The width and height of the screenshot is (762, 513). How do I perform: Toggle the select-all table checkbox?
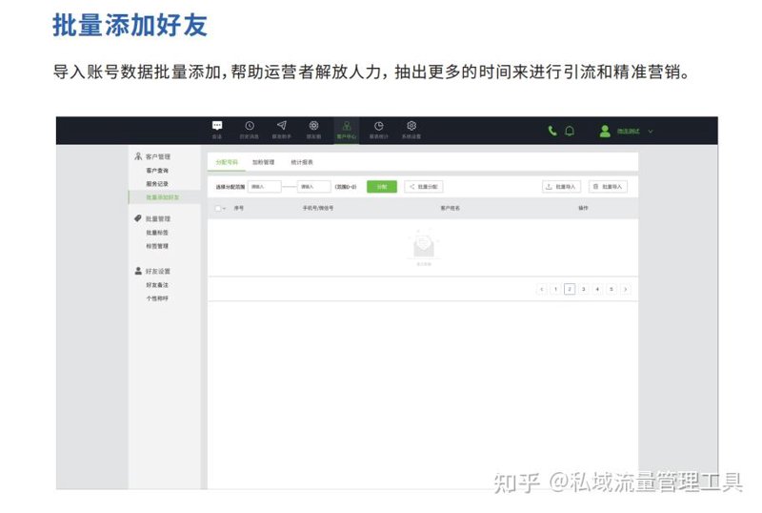click(x=218, y=208)
